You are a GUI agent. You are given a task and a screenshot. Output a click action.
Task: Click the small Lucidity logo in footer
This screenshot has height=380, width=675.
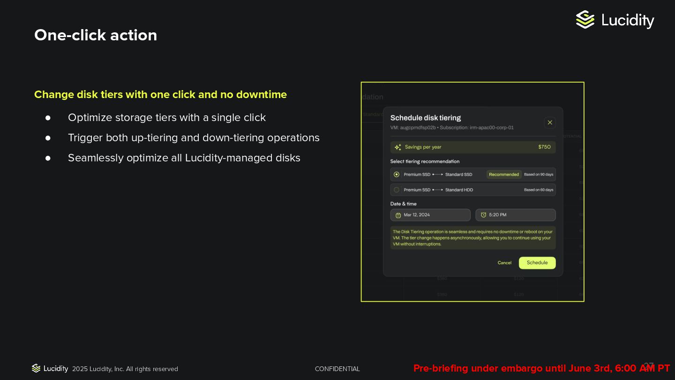coord(50,368)
